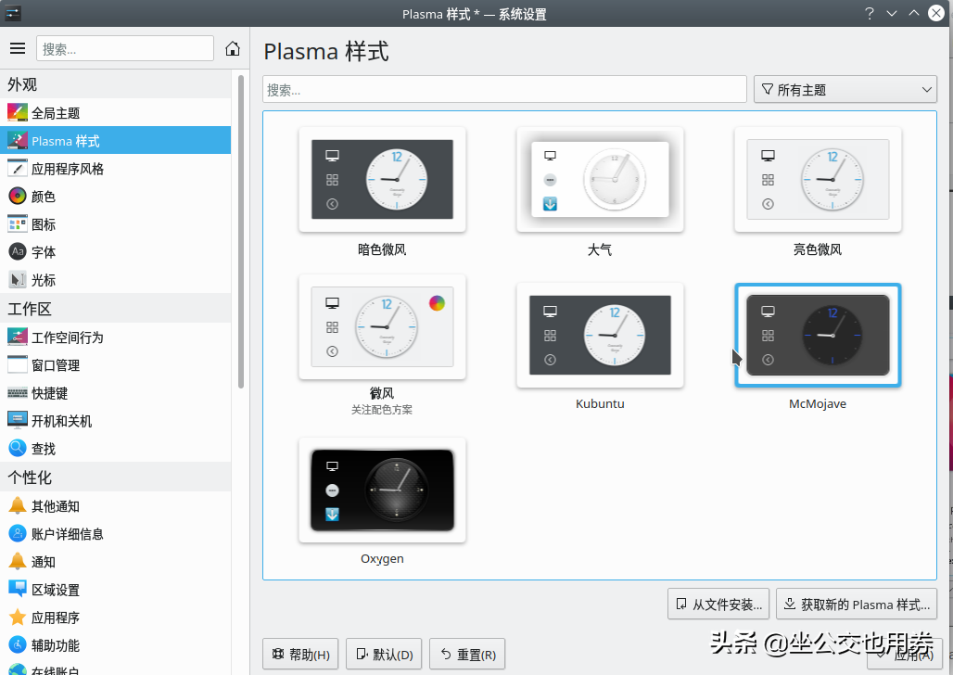Click the Global Theme (全局主题) icon
Screen dimensions: 953x675
coord(18,112)
